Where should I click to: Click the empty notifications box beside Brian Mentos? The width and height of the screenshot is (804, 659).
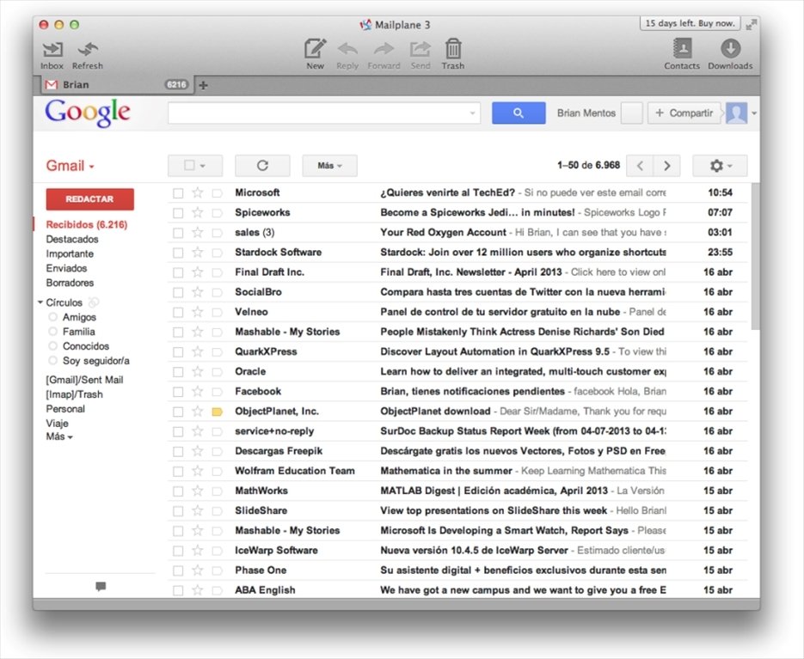(631, 113)
